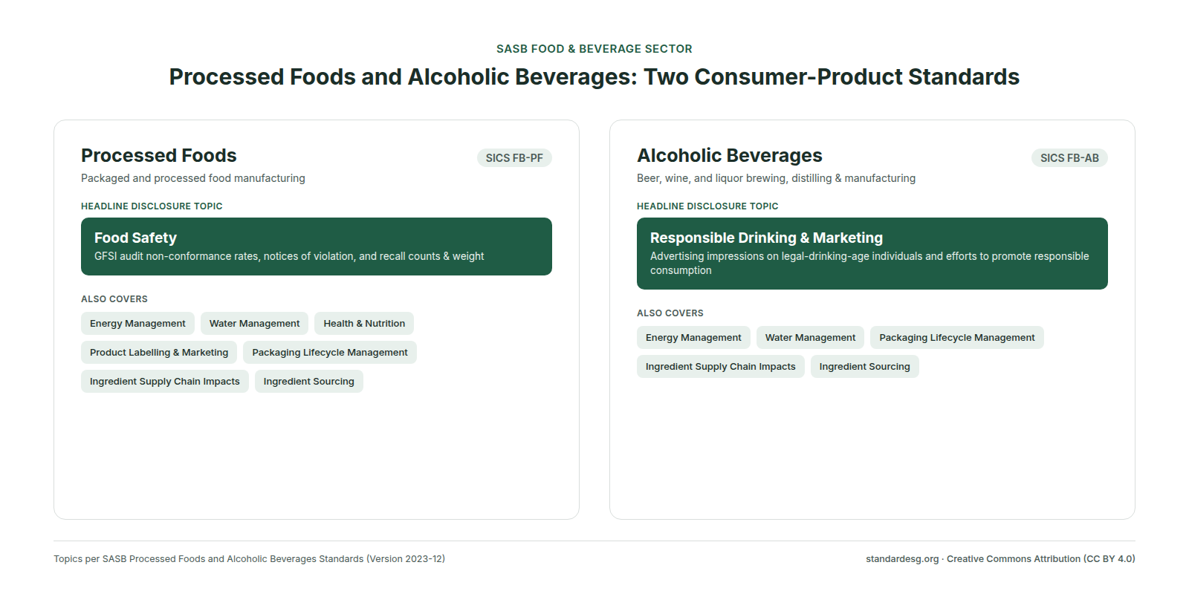The height and width of the screenshot is (594, 1189).
Task: Click the SICS FB-AB badge
Action: click(1069, 158)
